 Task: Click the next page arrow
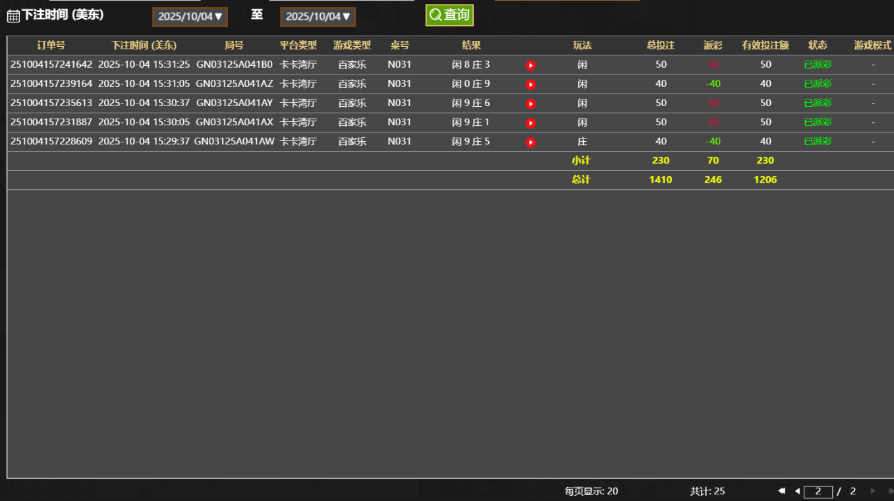[x=873, y=491]
